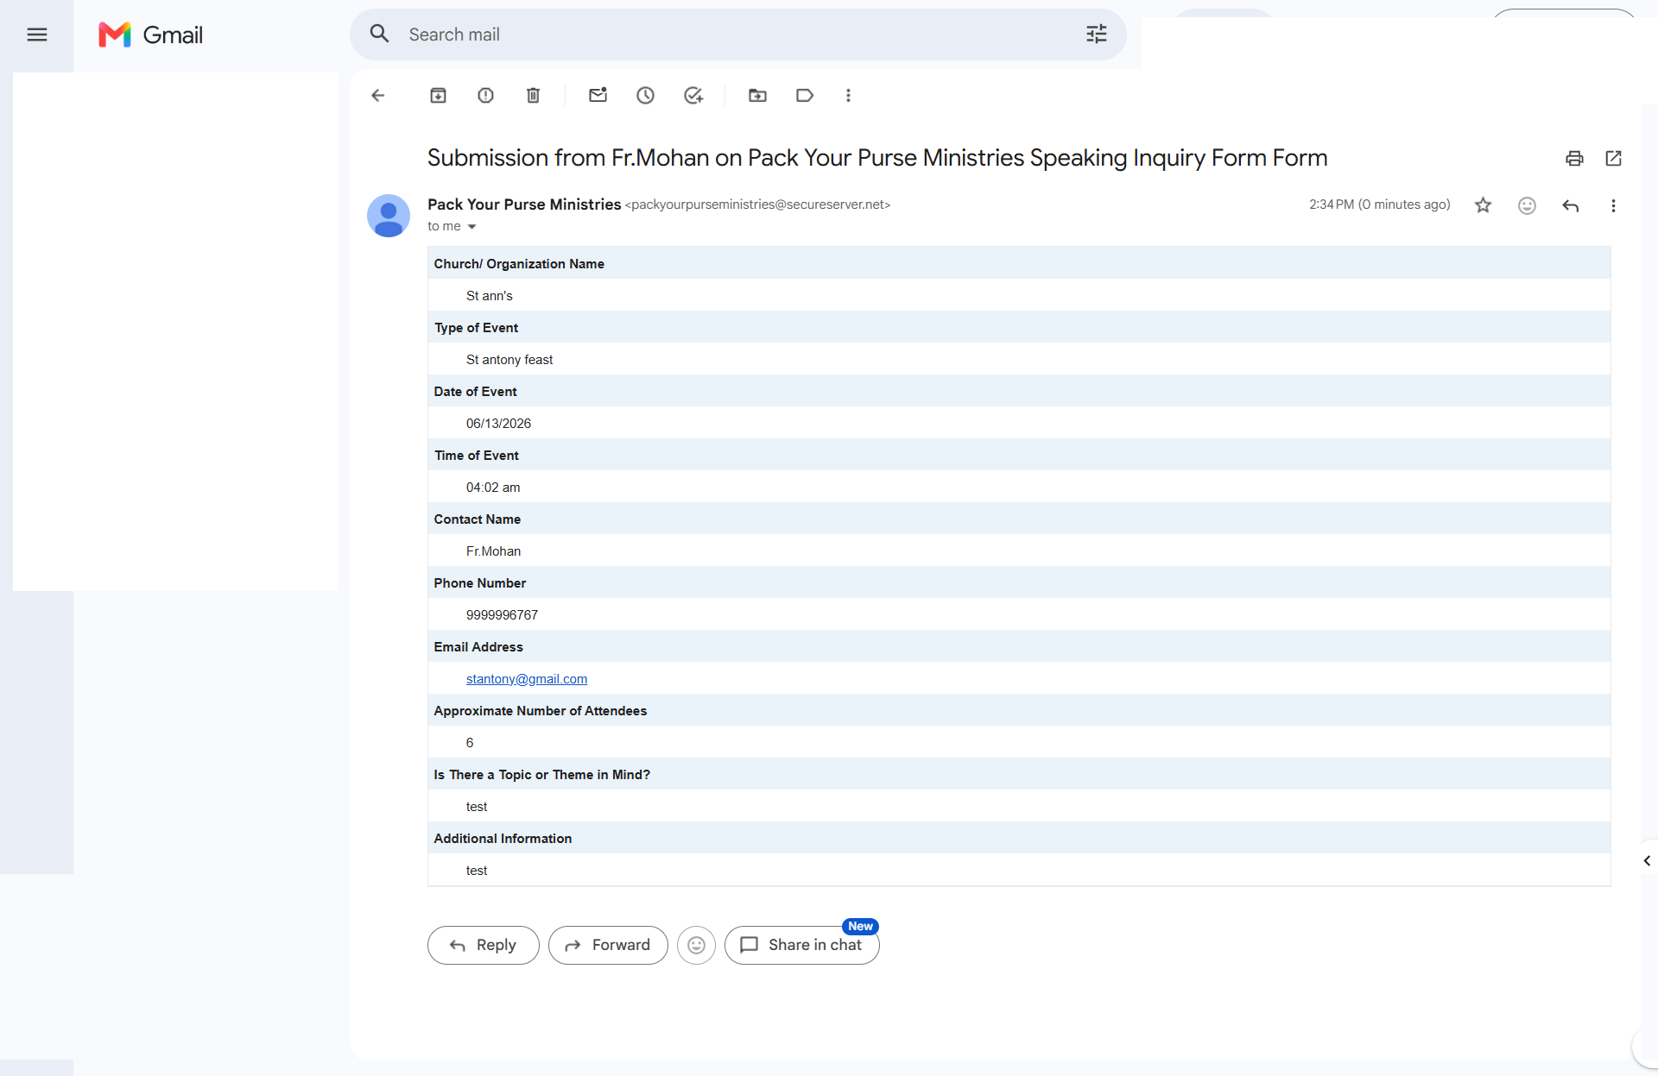
Task: Select contact name value Fr.Mohan
Action: [493, 551]
